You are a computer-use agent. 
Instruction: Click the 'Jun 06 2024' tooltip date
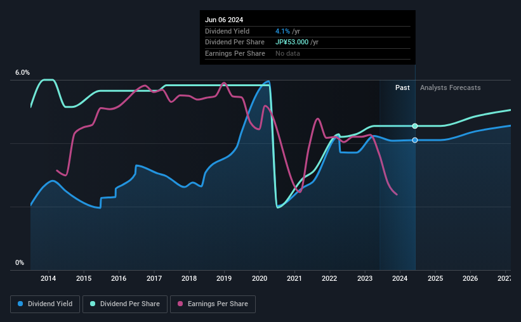(x=224, y=20)
